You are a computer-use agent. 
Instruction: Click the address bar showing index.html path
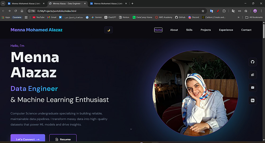click(x=117, y=11)
